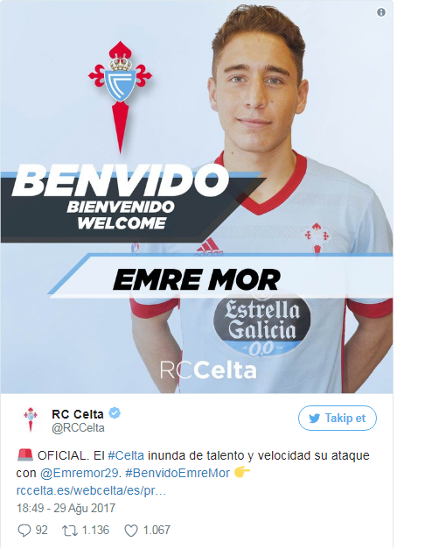Viewport: 425px width, 549px height.
Task: Click the blue verified badge
Action: pyautogui.click(x=115, y=413)
